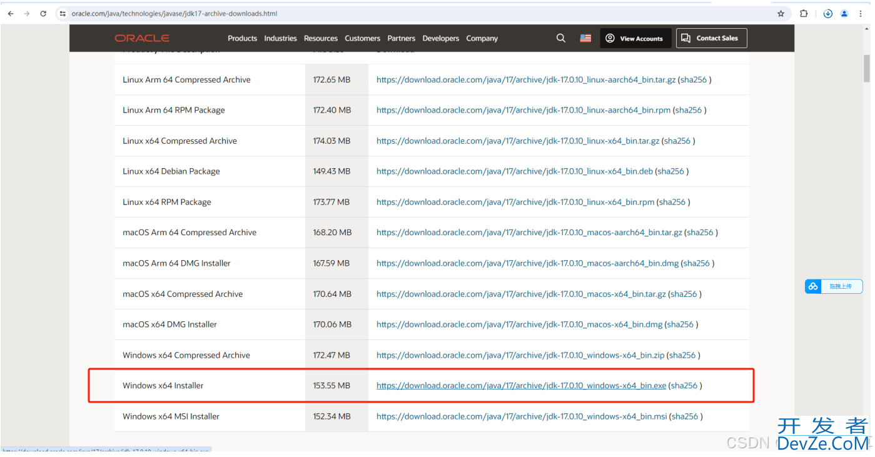Open the browser extensions puzzle icon
875x457 pixels.
[x=804, y=13]
